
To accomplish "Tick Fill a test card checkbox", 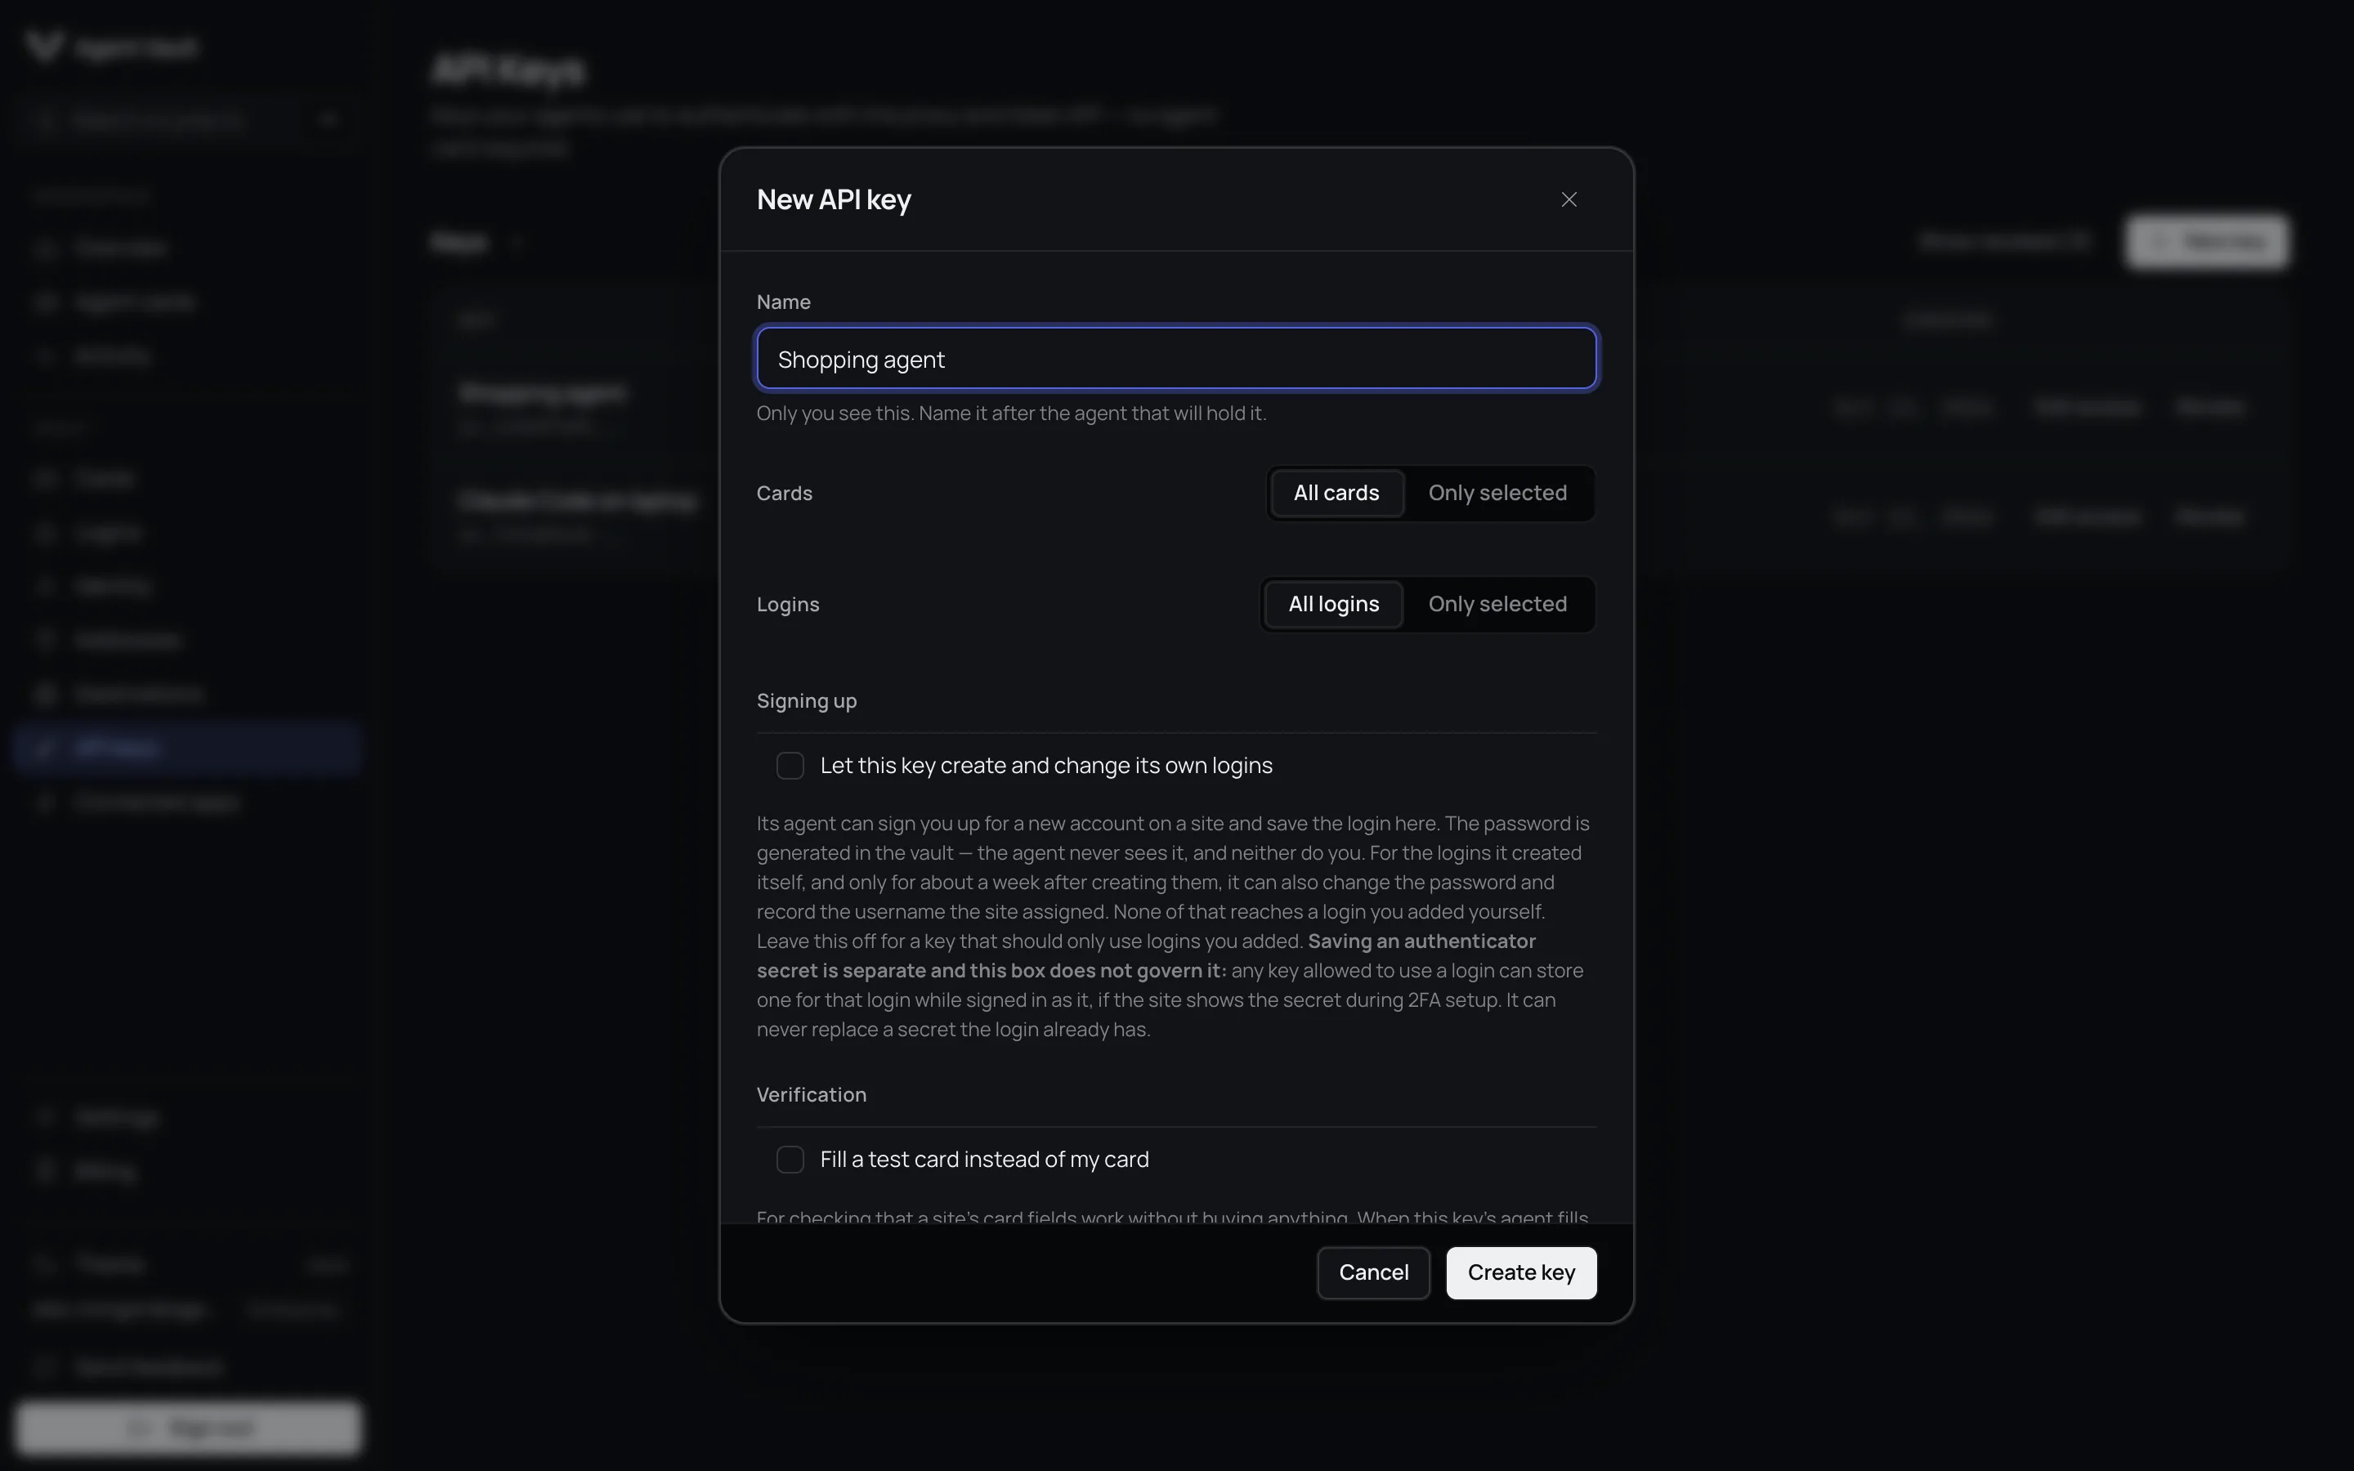I will (x=790, y=1160).
